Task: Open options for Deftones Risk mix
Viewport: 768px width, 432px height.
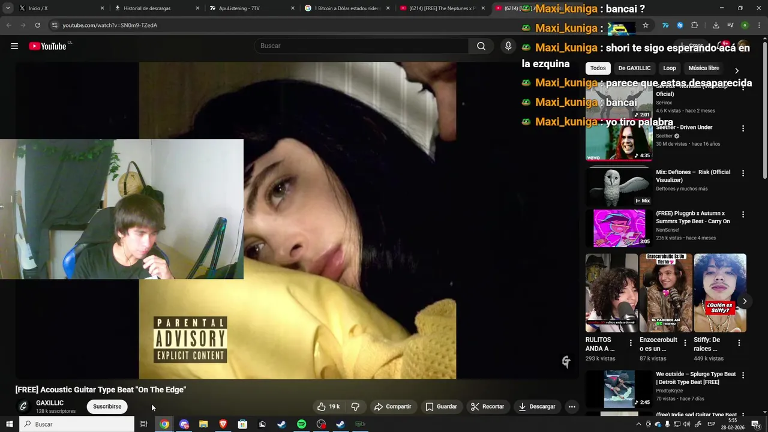Action: point(743,173)
